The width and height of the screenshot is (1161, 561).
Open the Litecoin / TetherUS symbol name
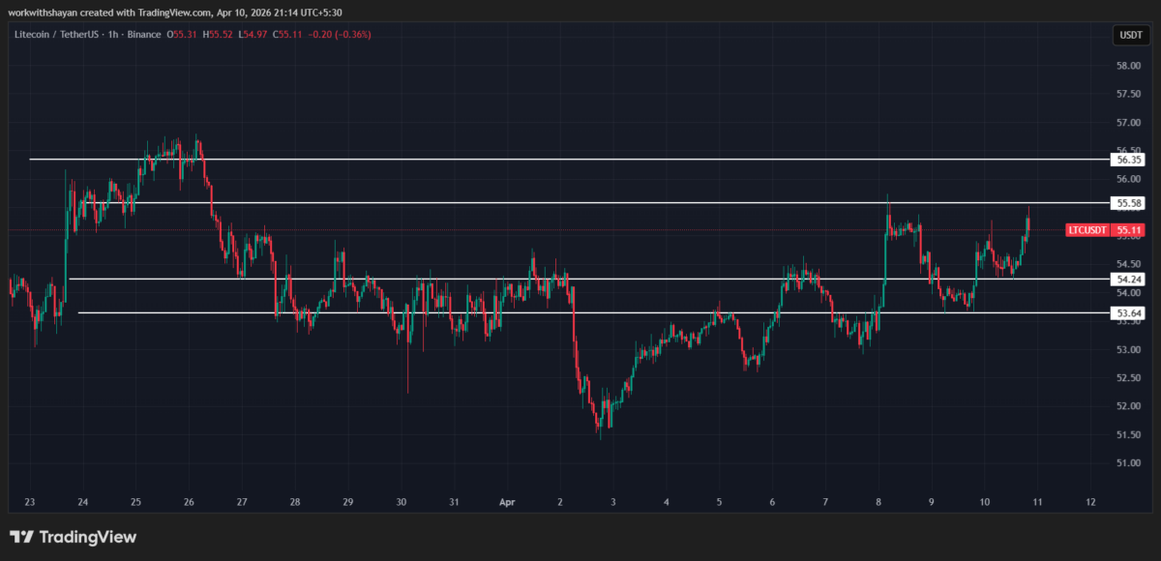coord(58,34)
